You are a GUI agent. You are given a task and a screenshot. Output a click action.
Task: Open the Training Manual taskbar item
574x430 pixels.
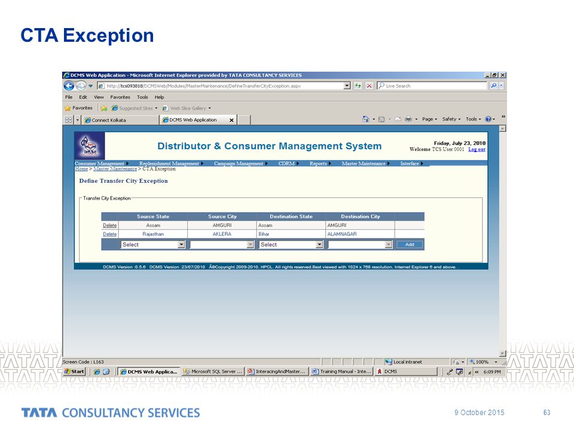tap(341, 371)
